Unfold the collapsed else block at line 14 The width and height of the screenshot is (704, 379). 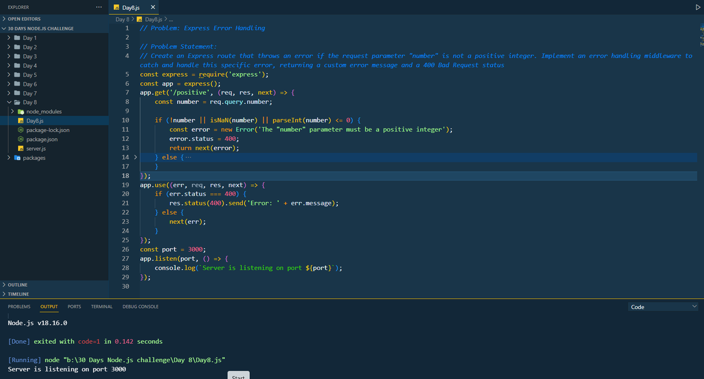click(x=135, y=157)
